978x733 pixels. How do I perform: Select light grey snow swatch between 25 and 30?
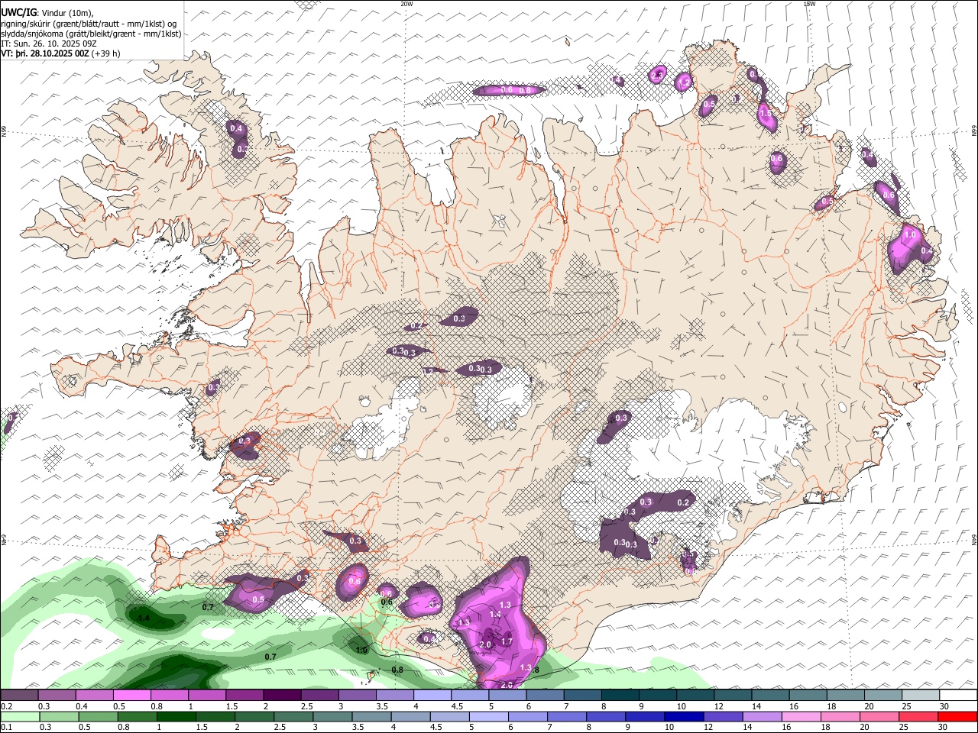pos(921,695)
